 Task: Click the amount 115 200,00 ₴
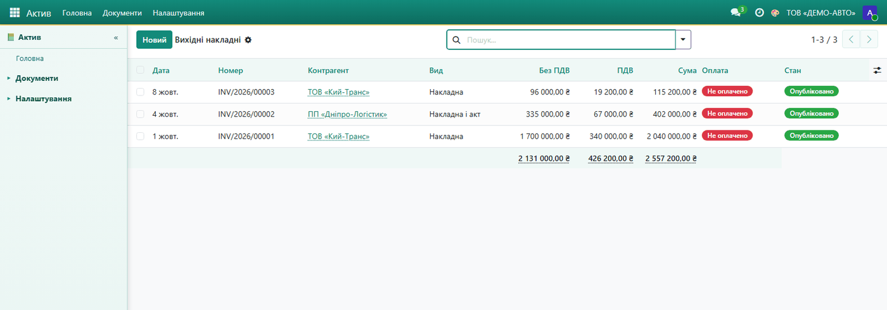pyautogui.click(x=675, y=92)
